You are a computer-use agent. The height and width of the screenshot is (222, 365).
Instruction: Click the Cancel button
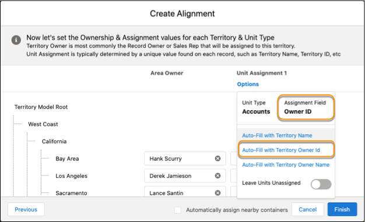coord(307,209)
